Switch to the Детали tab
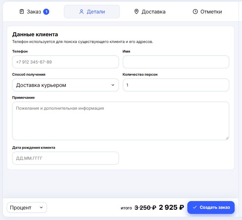 pos(92,12)
